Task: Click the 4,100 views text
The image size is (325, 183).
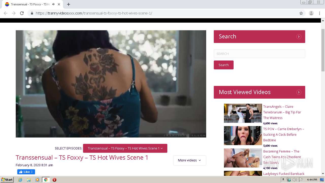Action: tap(270, 168)
